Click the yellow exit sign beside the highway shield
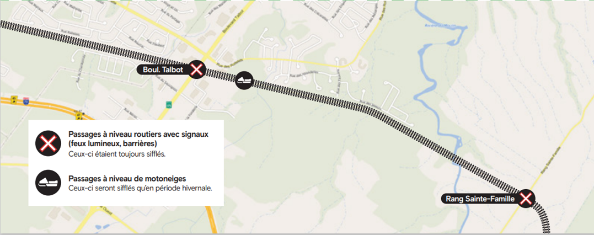Screen dimensions: 594x235 14,99
